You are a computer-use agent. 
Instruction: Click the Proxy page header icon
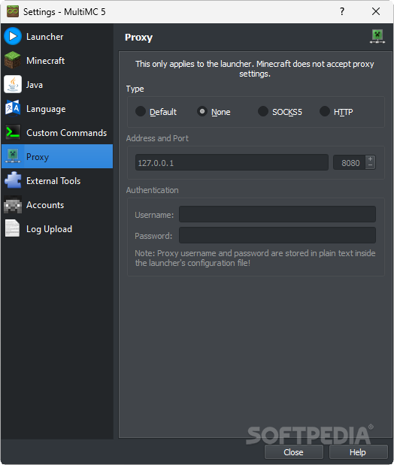pyautogui.click(x=377, y=37)
